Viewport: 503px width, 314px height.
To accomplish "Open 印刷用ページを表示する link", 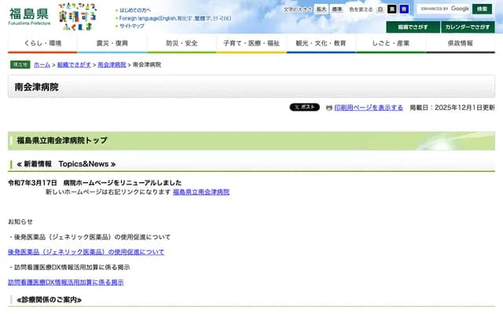I will pos(369,108).
